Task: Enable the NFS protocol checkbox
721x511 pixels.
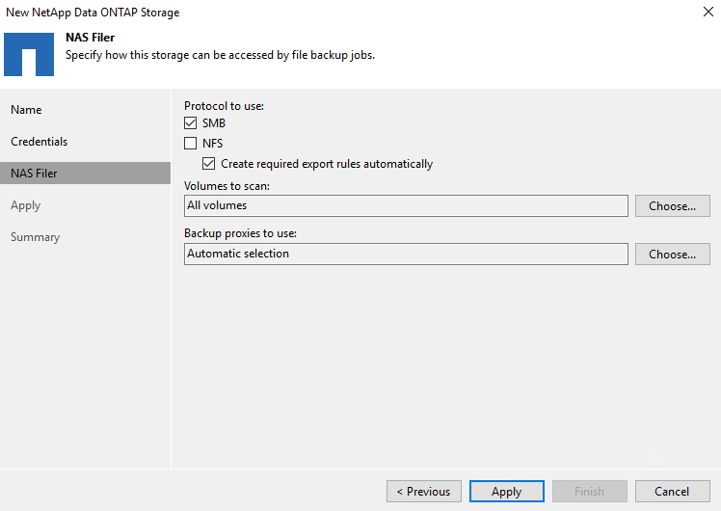Action: pos(191,144)
